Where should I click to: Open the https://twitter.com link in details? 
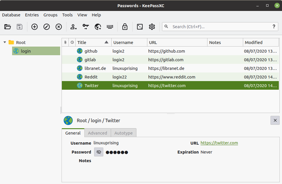(219, 143)
